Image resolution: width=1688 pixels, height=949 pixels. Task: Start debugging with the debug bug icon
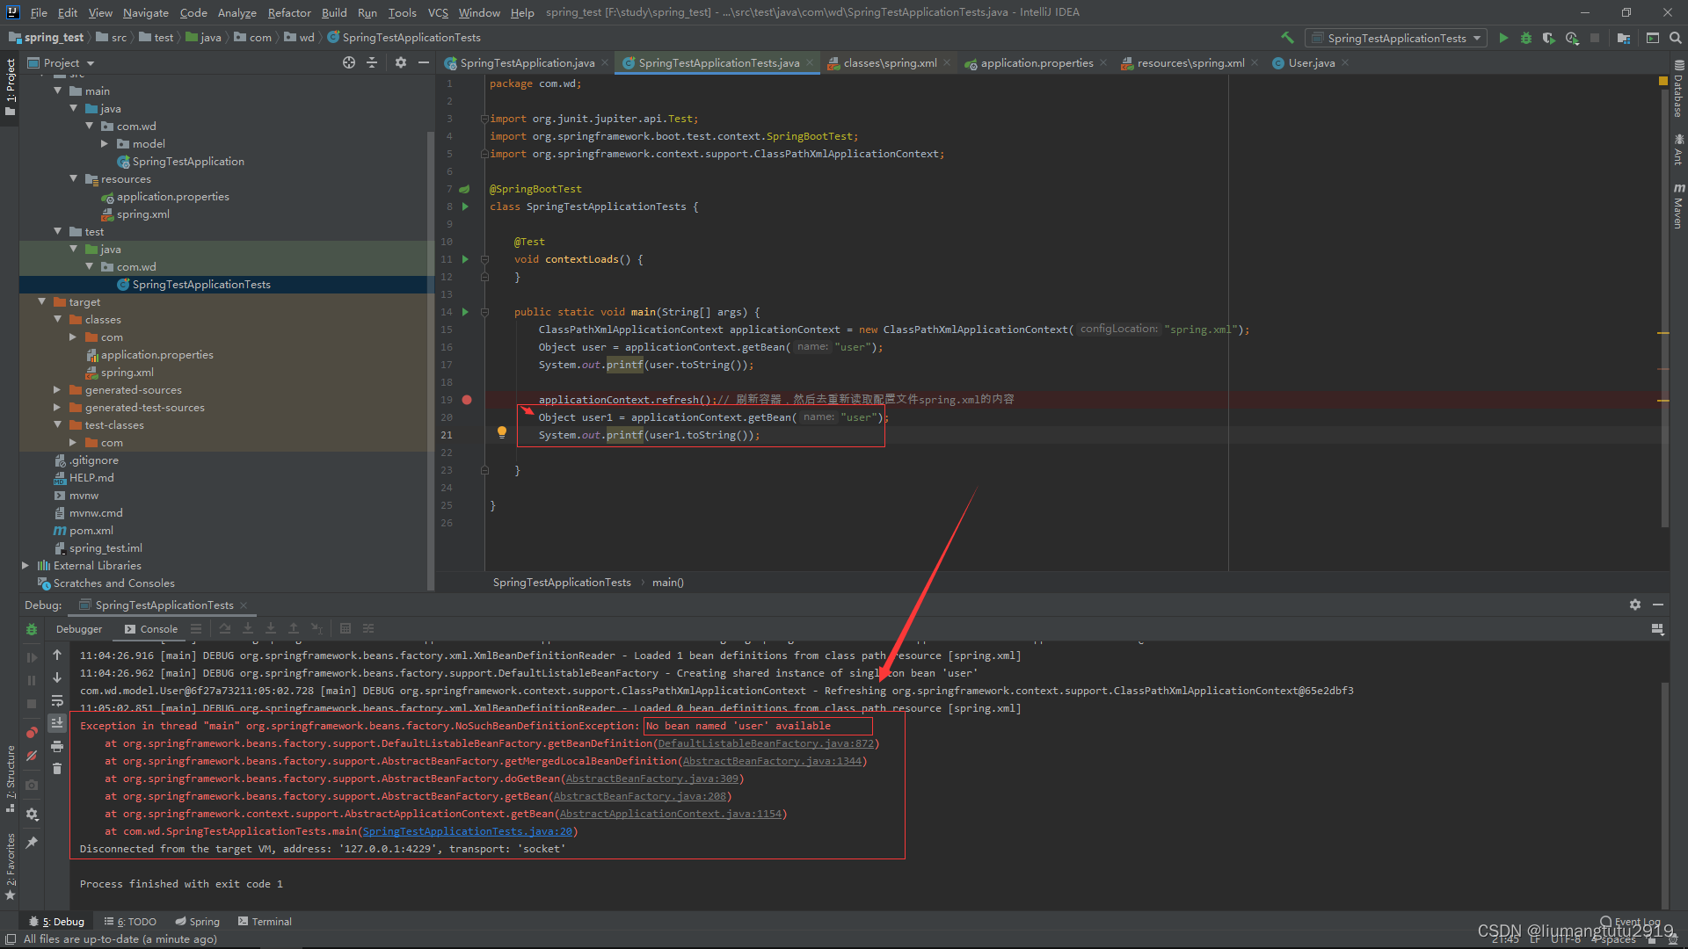coord(1525,38)
